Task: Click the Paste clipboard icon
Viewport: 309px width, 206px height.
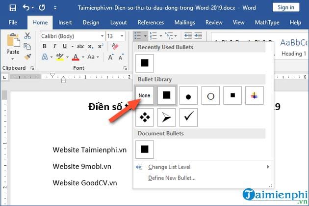Action: click(x=13, y=40)
